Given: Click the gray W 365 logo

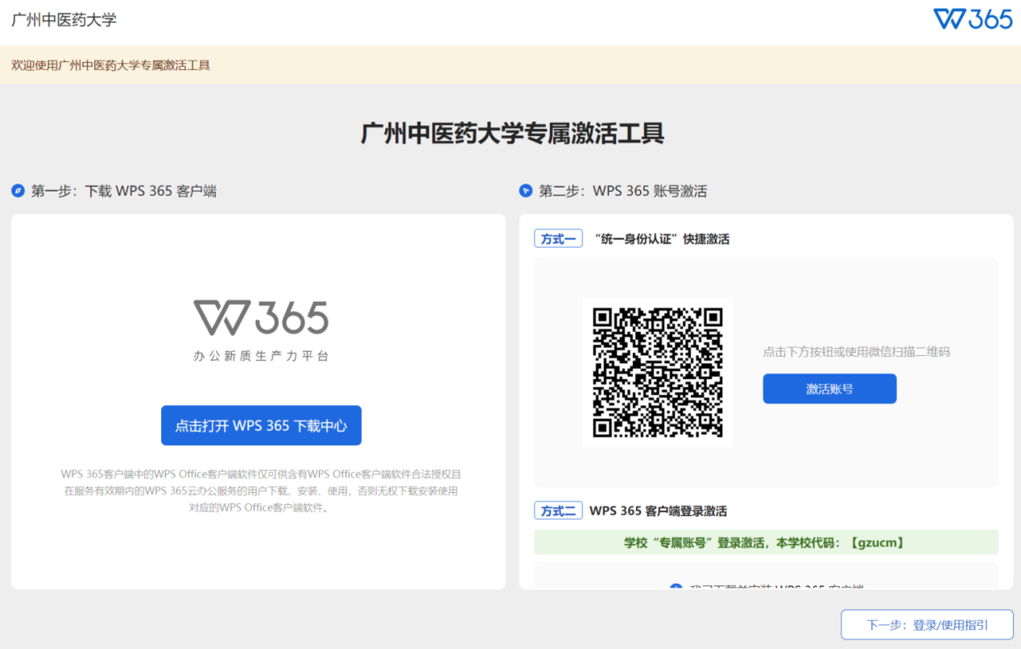Looking at the screenshot, I should pos(261,318).
